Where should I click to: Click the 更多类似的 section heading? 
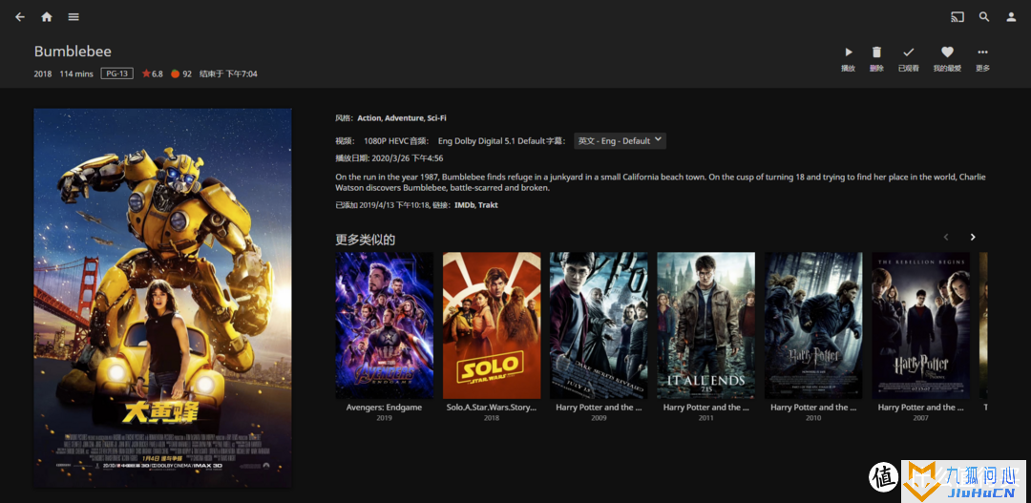pos(365,240)
